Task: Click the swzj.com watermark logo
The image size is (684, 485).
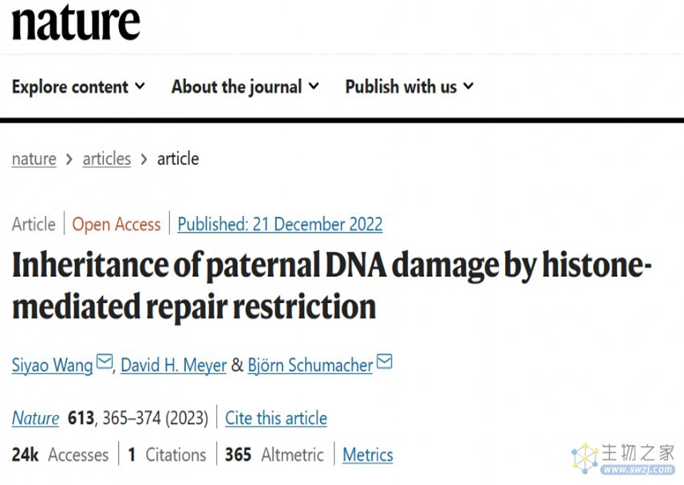Action: 623,459
